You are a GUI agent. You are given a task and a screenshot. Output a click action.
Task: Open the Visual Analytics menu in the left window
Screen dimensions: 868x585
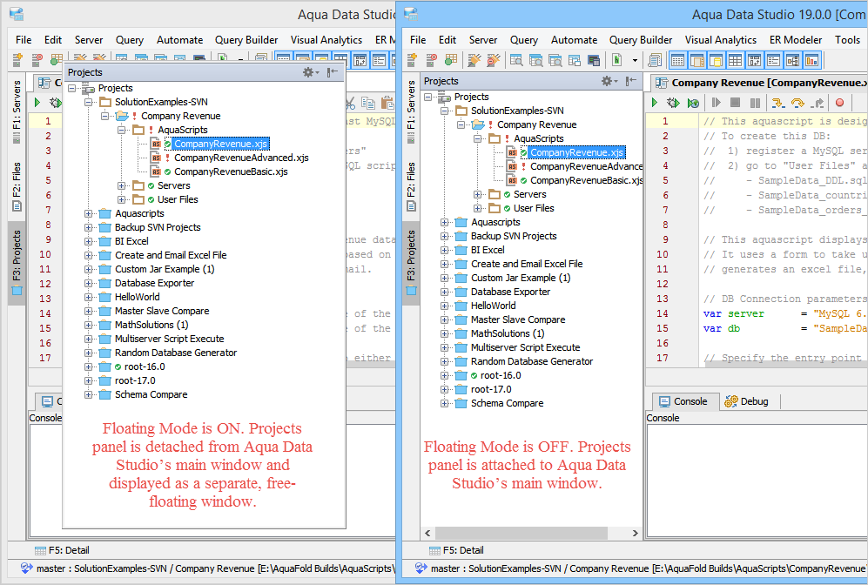326,40
